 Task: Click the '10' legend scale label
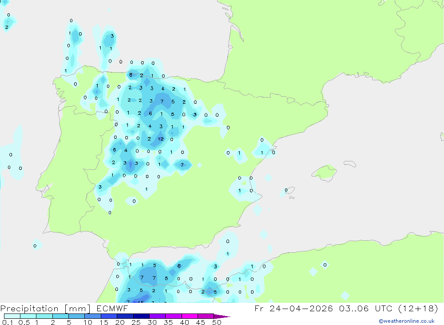coord(88,322)
